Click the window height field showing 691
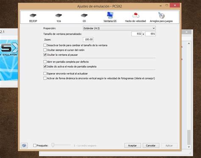Viewport: 201px width, 158px height. click(x=151, y=34)
